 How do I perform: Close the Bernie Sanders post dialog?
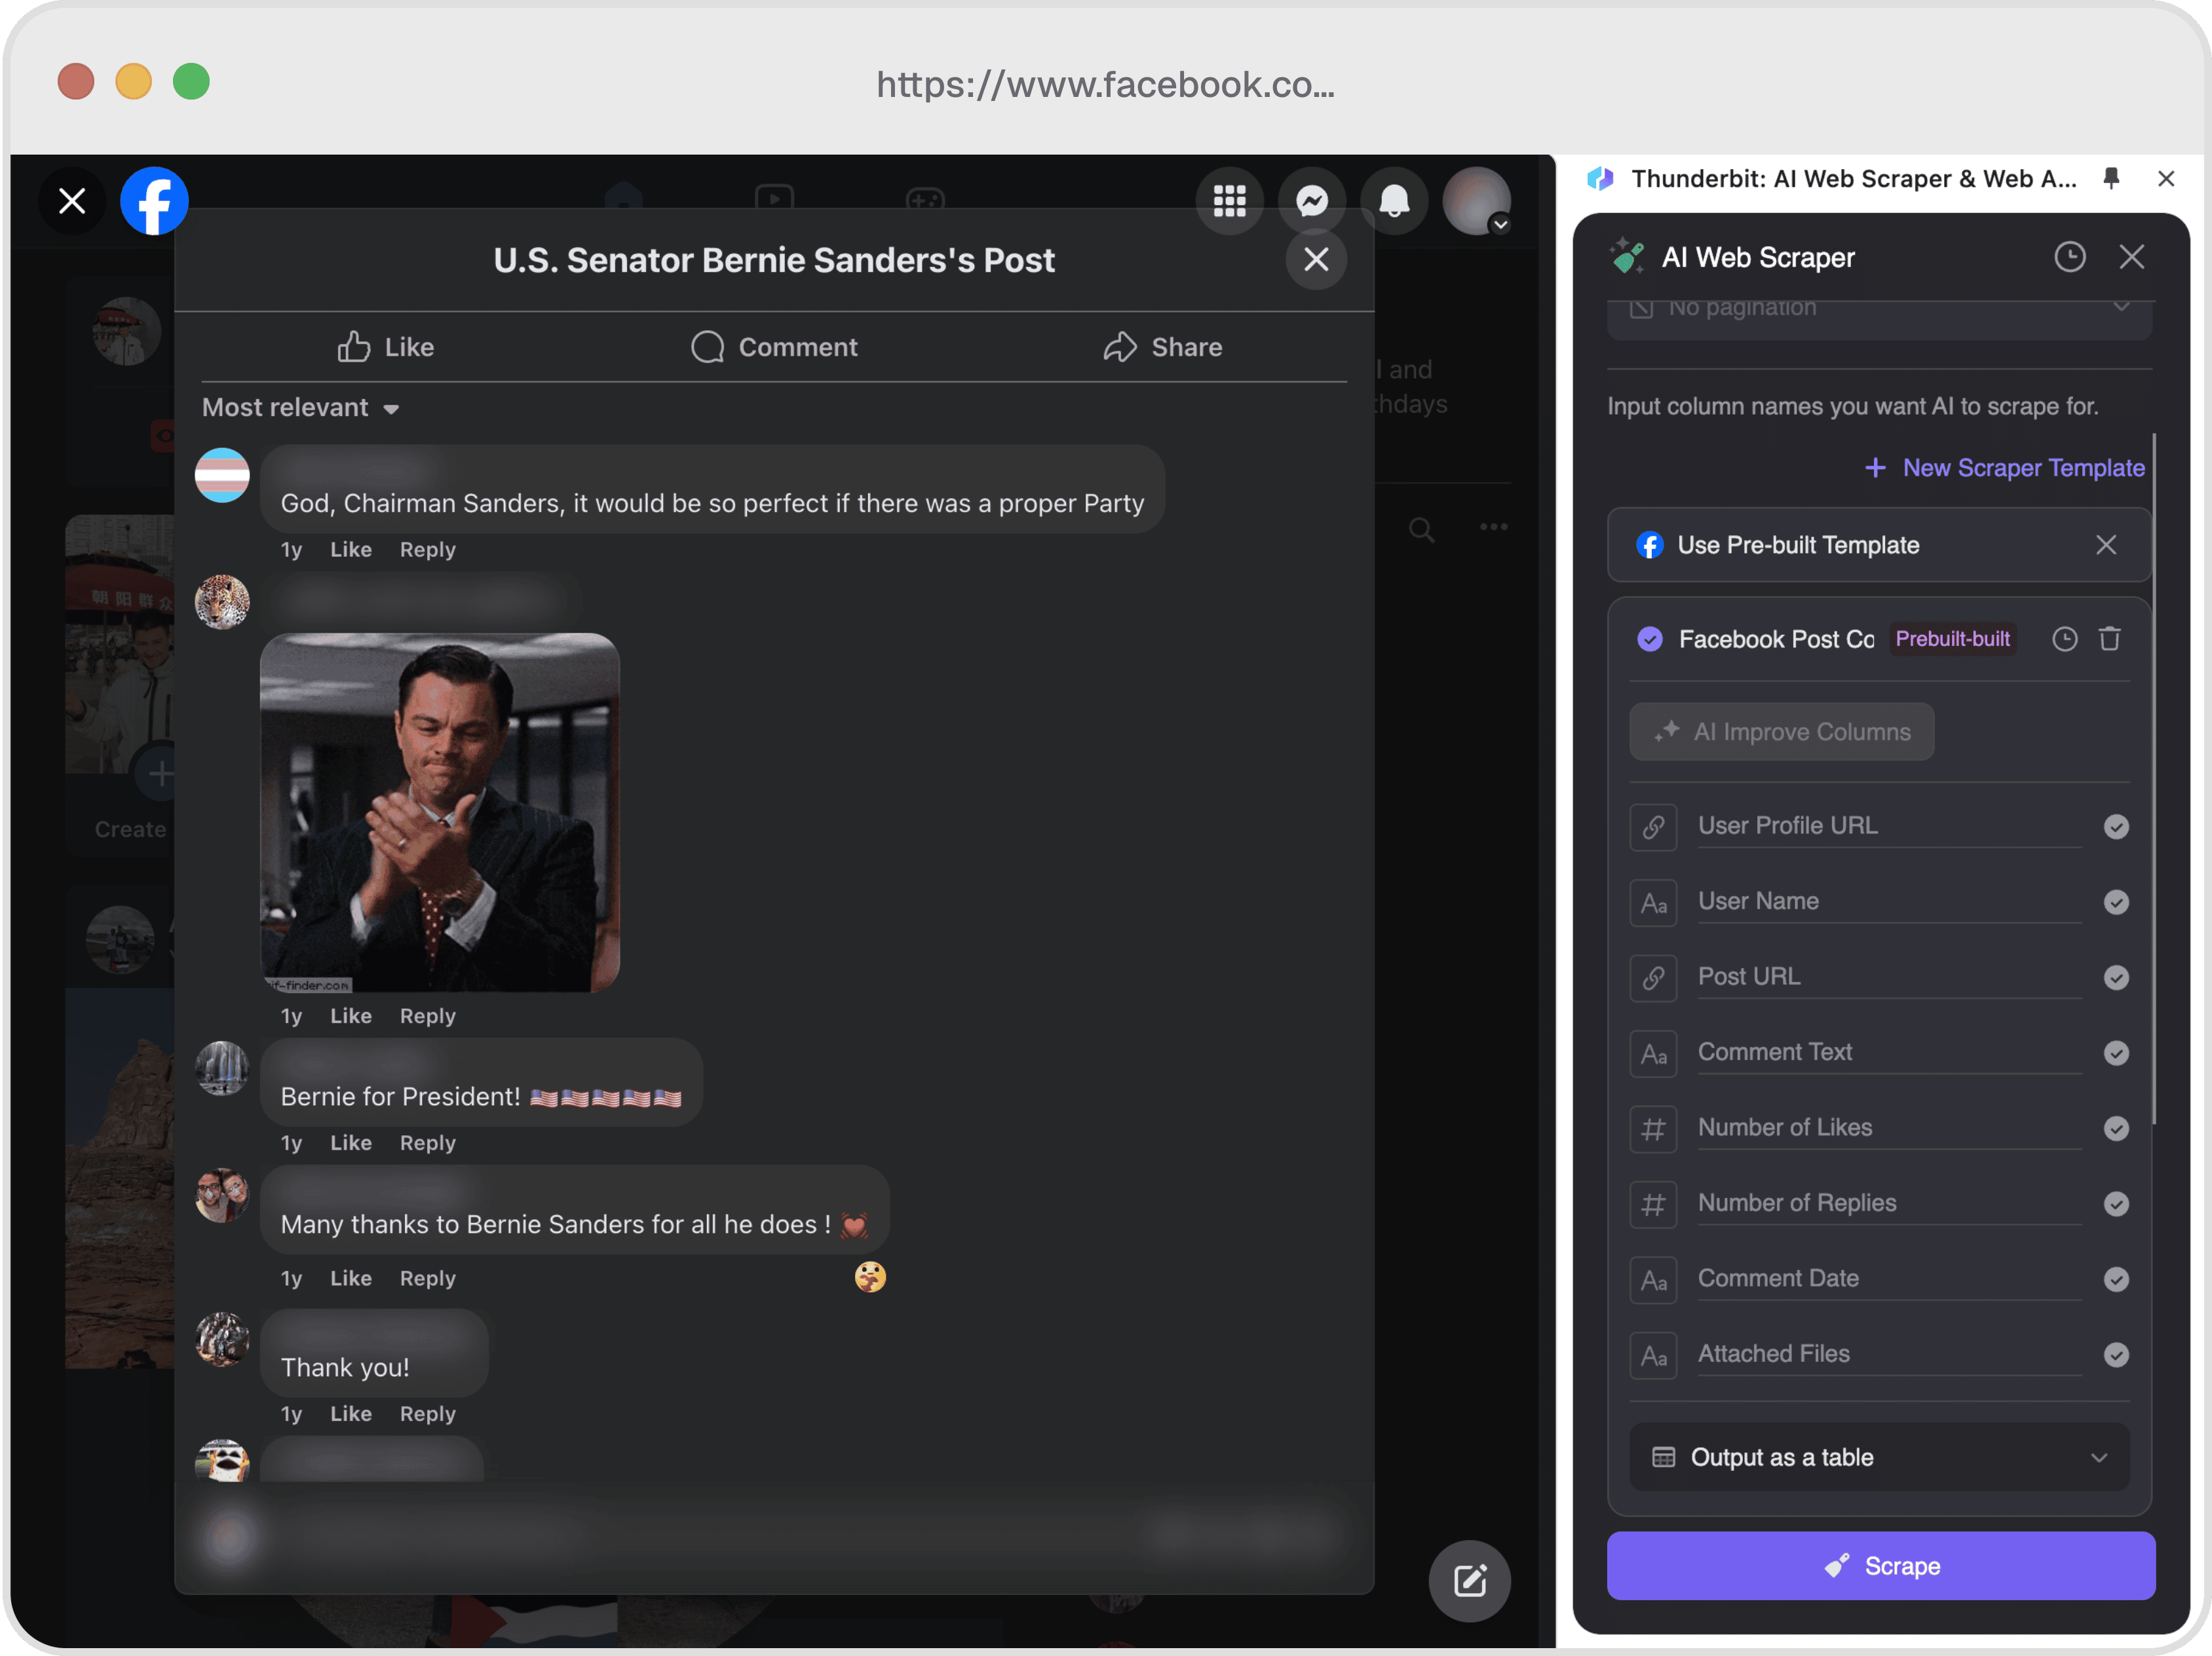[x=1316, y=259]
